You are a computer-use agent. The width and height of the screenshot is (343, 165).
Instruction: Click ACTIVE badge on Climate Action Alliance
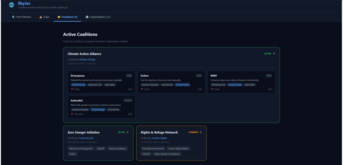[268, 53]
